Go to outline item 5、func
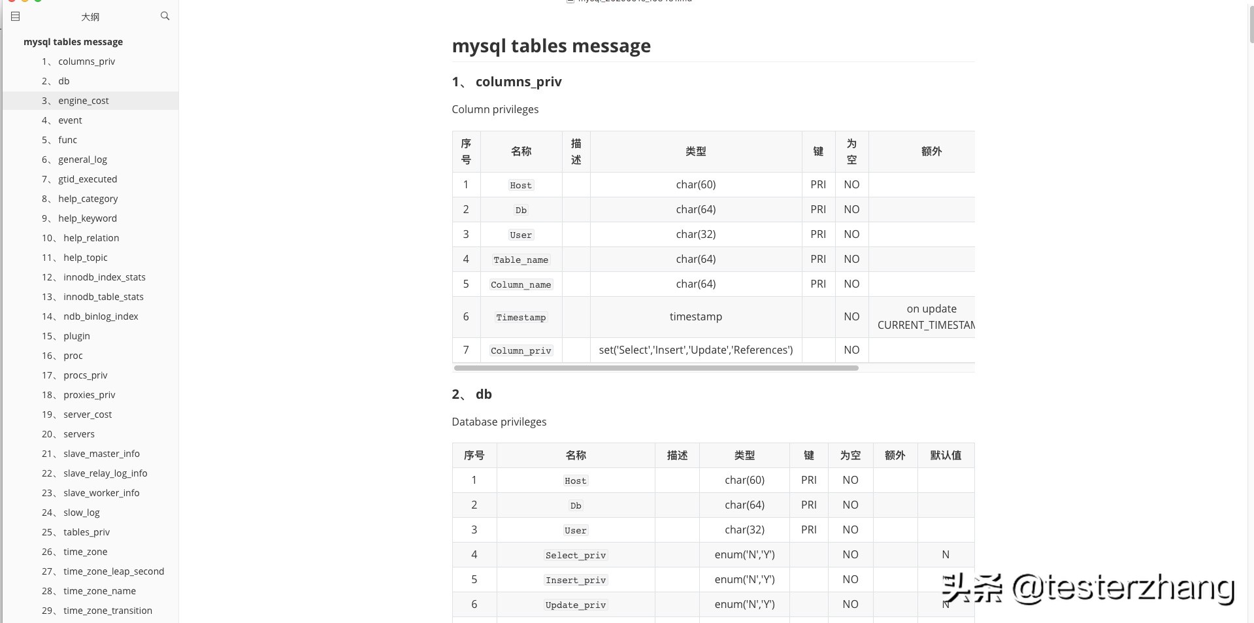1254x623 pixels. [x=59, y=140]
